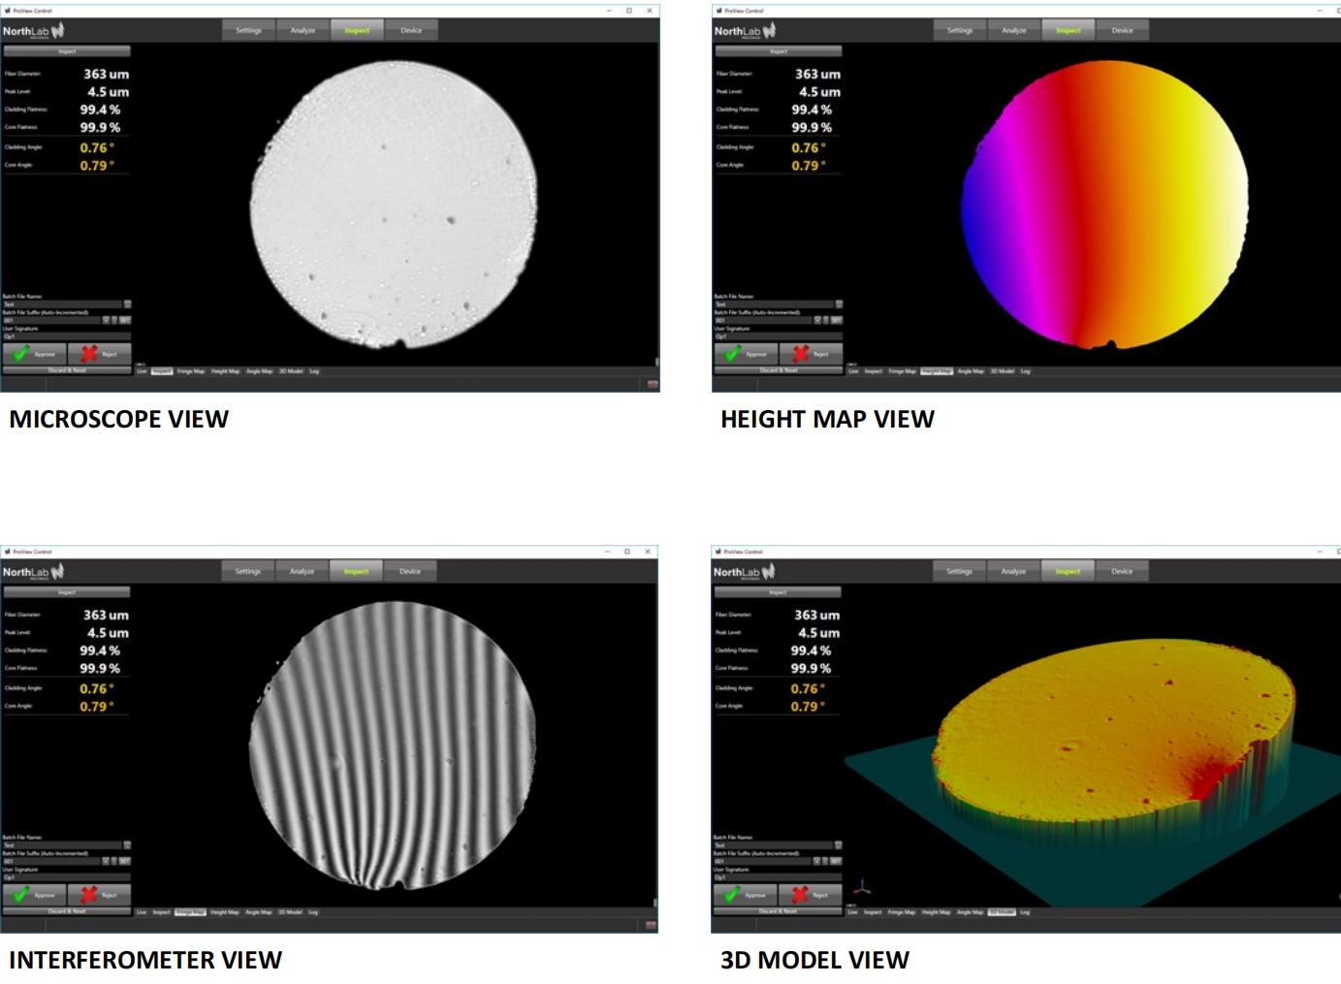This screenshot has height=984, width=1341.
Task: Open Settings in microscope view window
Action: tap(248, 31)
